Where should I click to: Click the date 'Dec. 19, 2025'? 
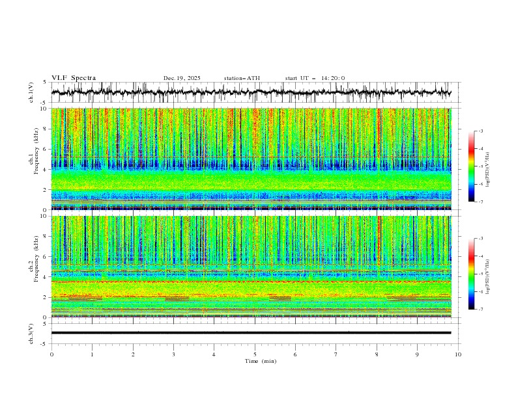point(182,78)
